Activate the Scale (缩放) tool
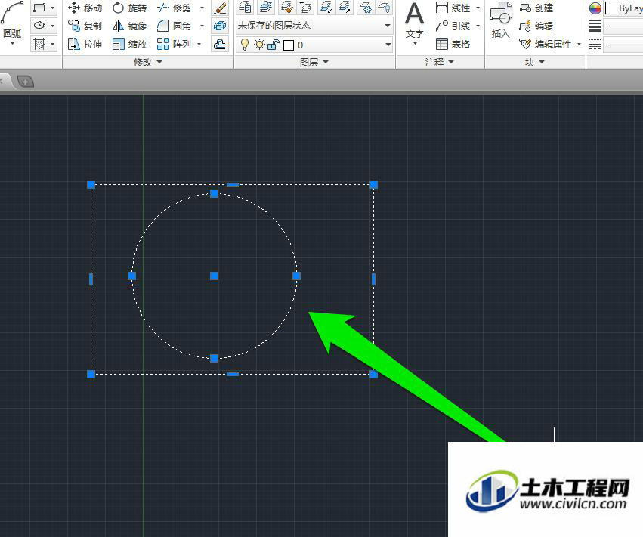This screenshot has height=537, width=643. (130, 44)
